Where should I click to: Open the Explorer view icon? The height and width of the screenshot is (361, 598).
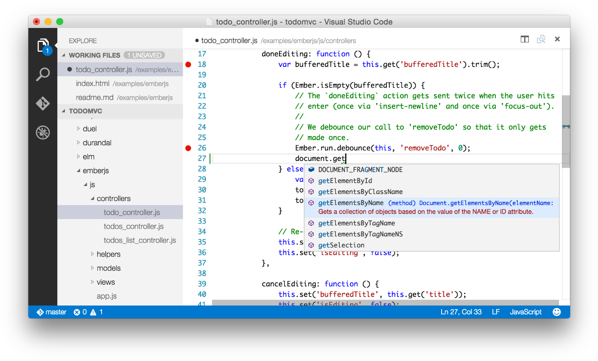[x=43, y=46]
